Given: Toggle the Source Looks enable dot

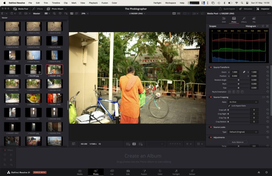Looking at the screenshot, I should click(211, 127).
